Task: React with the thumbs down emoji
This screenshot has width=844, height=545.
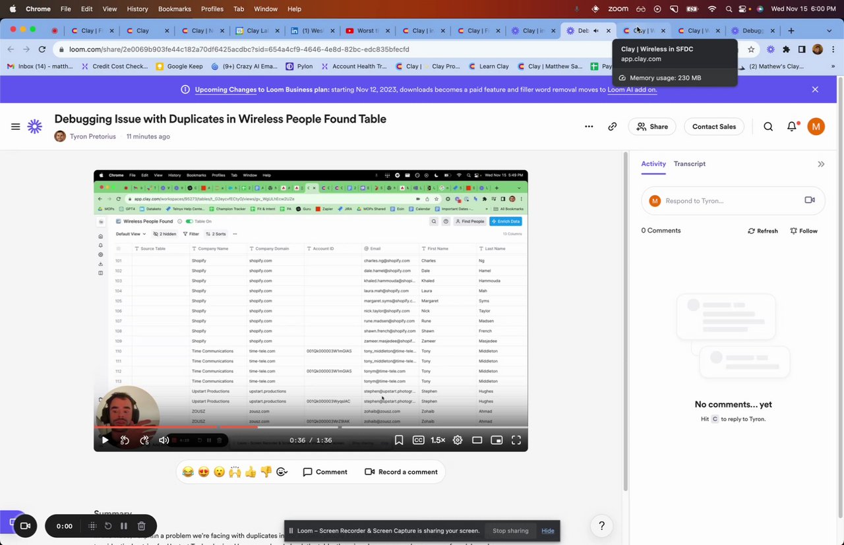Action: [266, 472]
